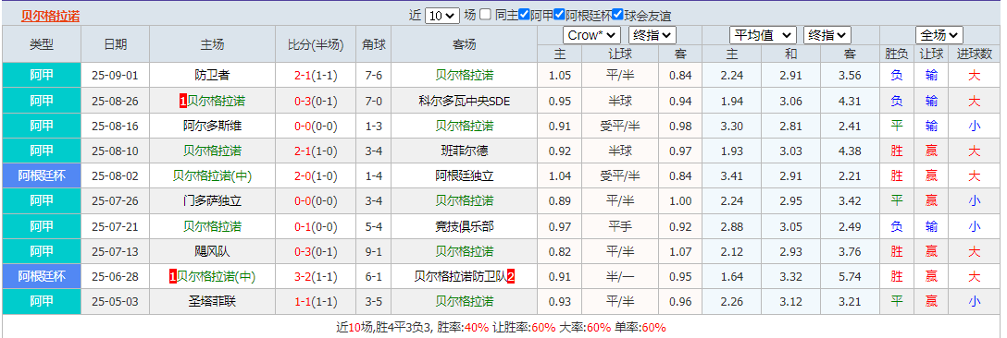Click 竞技俱乐部 away team name
The height and width of the screenshot is (338, 1007).
pos(465,226)
